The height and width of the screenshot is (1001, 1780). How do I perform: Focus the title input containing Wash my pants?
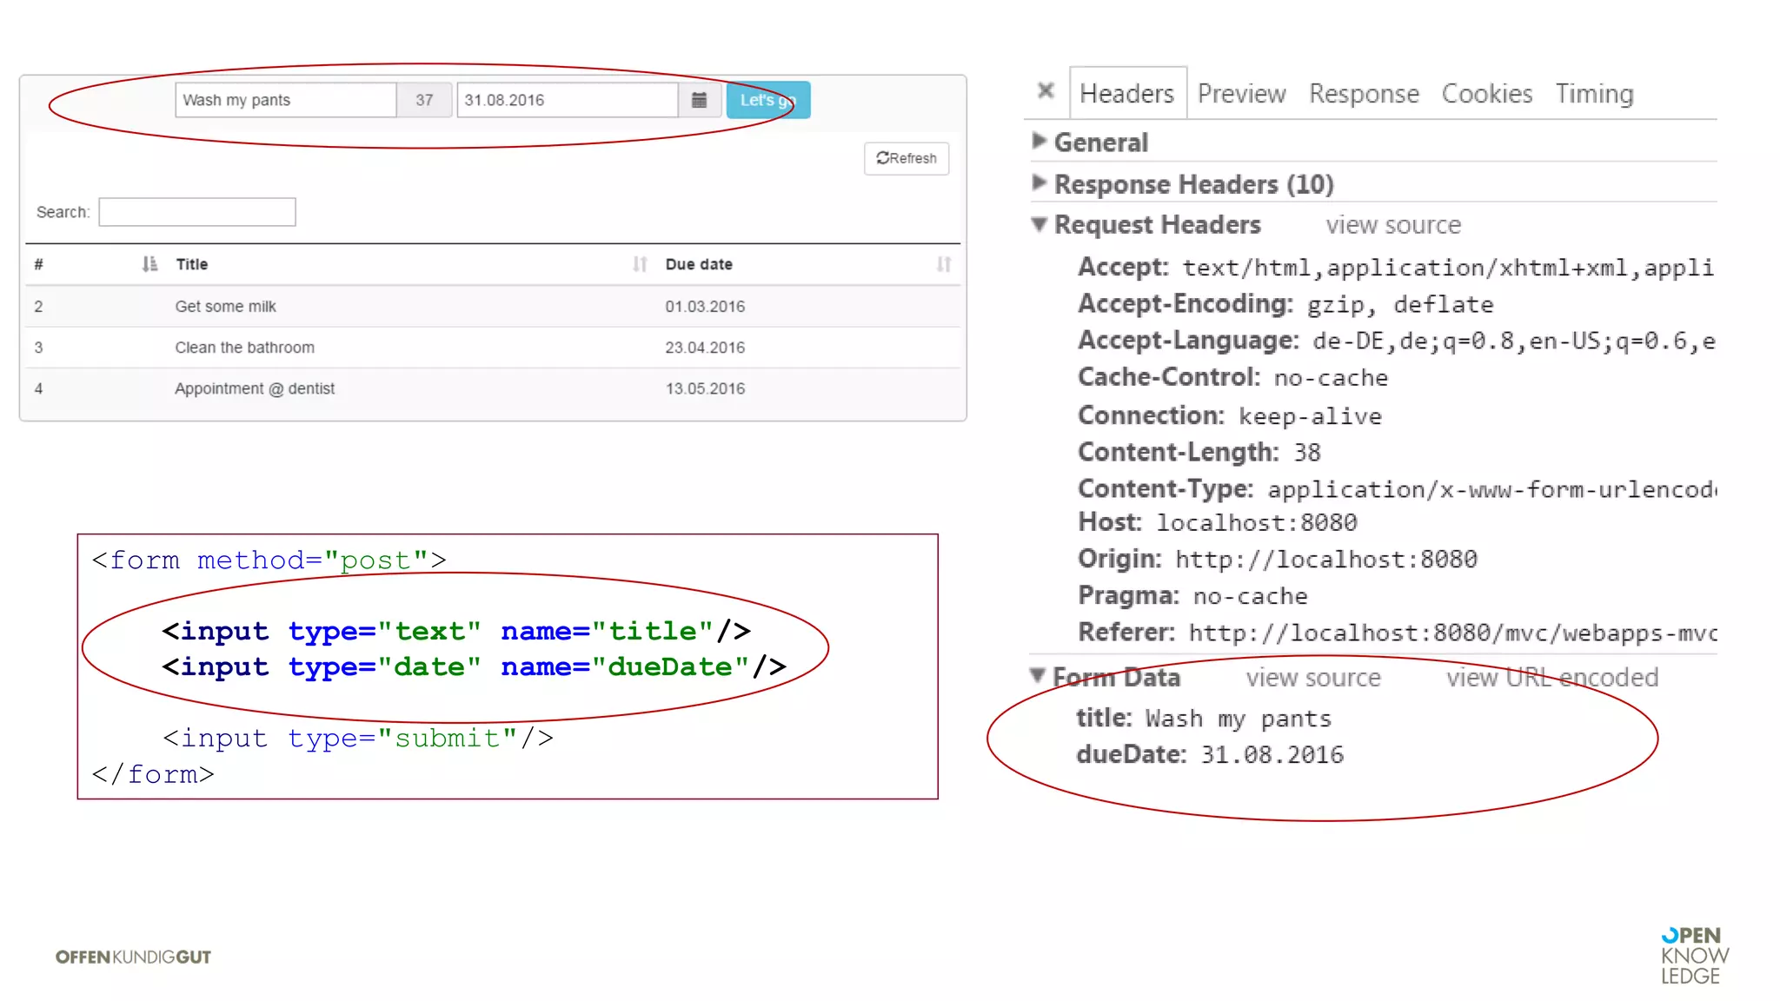coord(286,100)
